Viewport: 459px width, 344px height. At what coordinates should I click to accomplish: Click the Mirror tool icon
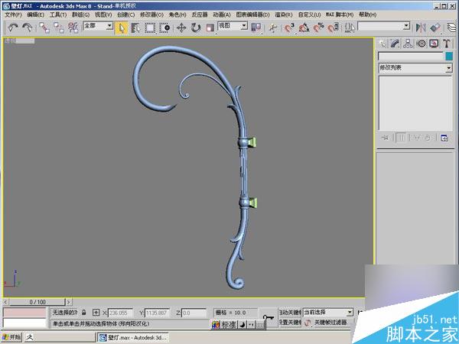click(x=421, y=28)
